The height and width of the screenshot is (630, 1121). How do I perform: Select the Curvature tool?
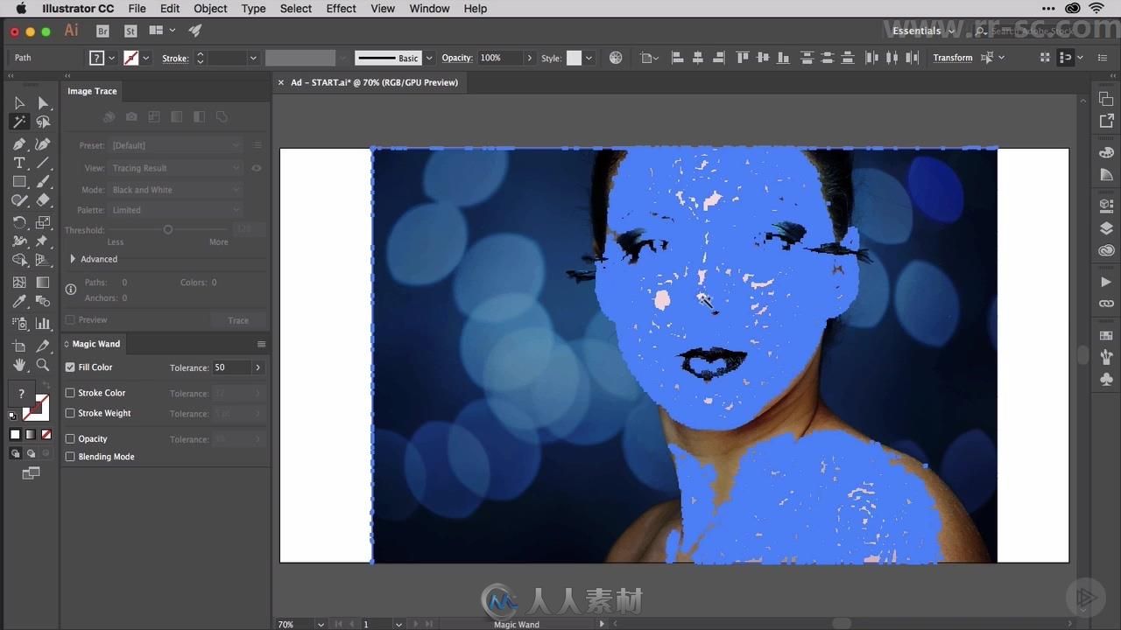point(43,143)
